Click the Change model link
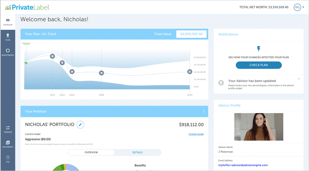This screenshot has height=171, width=309. (196, 134)
